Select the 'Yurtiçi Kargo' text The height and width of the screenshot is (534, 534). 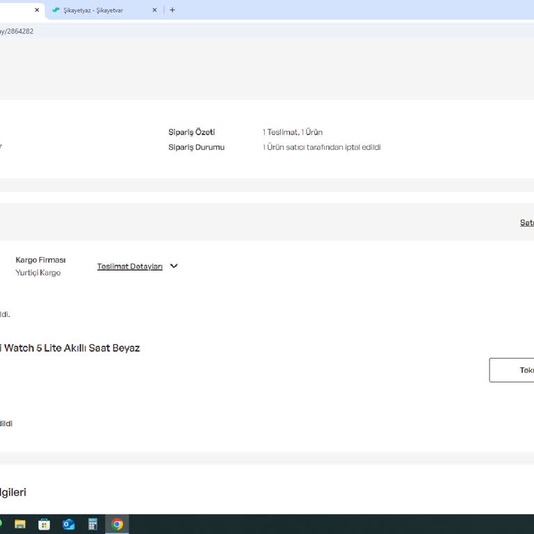point(38,273)
